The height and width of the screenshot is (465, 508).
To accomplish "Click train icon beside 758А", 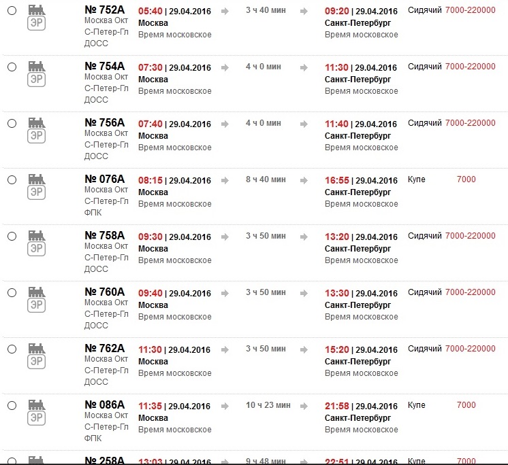I will click(x=36, y=235).
